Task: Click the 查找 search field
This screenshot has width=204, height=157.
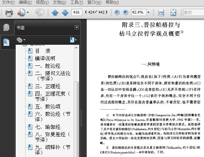Action: [193, 12]
